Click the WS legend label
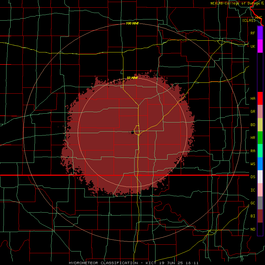Screen dimensions: 265x265 253,164
